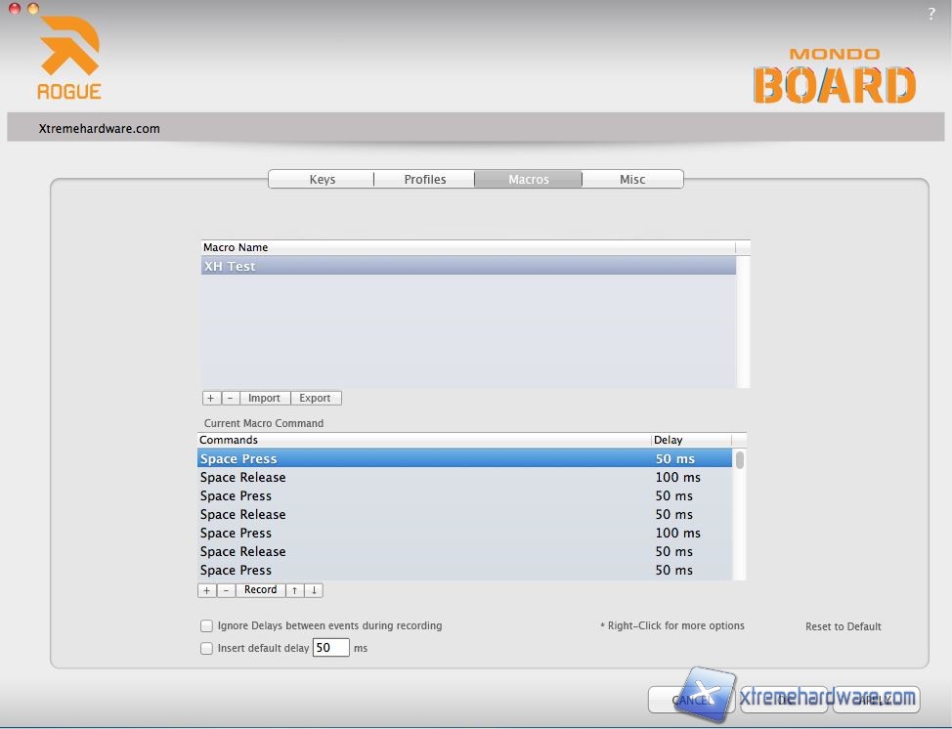Move command up with the up arrow
The height and width of the screenshot is (729, 952).
(294, 590)
